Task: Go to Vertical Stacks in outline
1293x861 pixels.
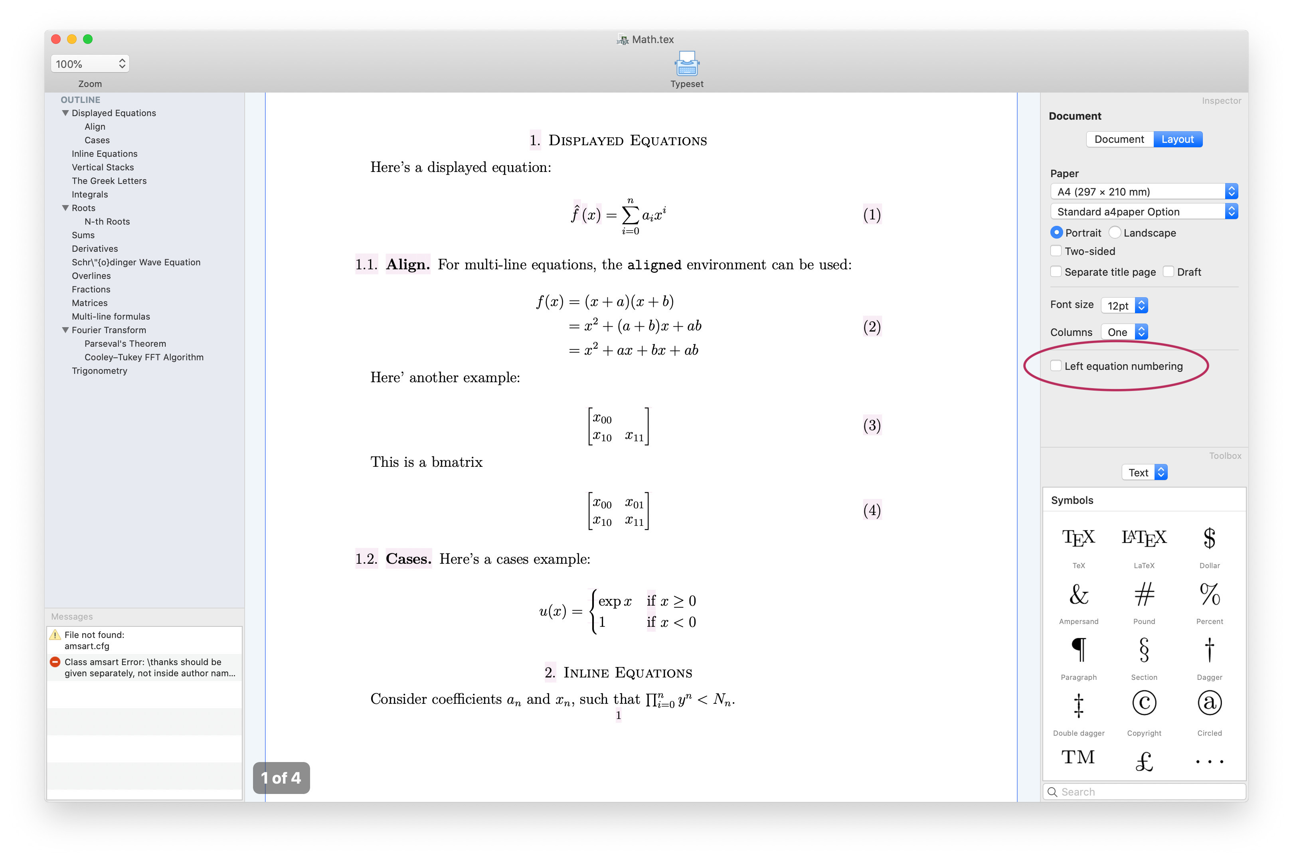Action: click(x=103, y=168)
